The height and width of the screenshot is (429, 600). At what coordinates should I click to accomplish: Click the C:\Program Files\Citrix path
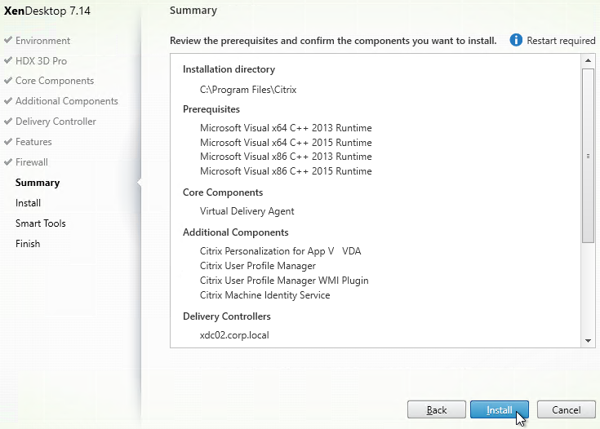tap(248, 90)
